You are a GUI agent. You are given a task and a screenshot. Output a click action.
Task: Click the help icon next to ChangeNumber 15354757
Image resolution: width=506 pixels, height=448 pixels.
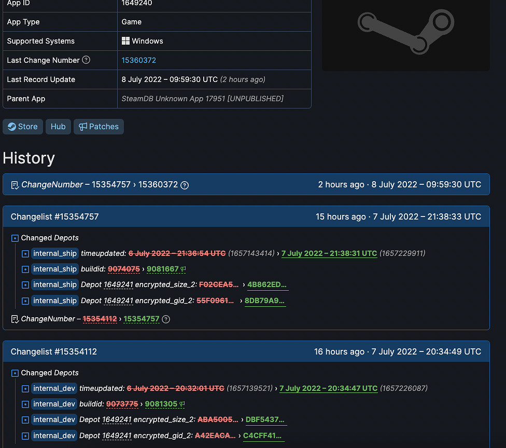(x=165, y=319)
